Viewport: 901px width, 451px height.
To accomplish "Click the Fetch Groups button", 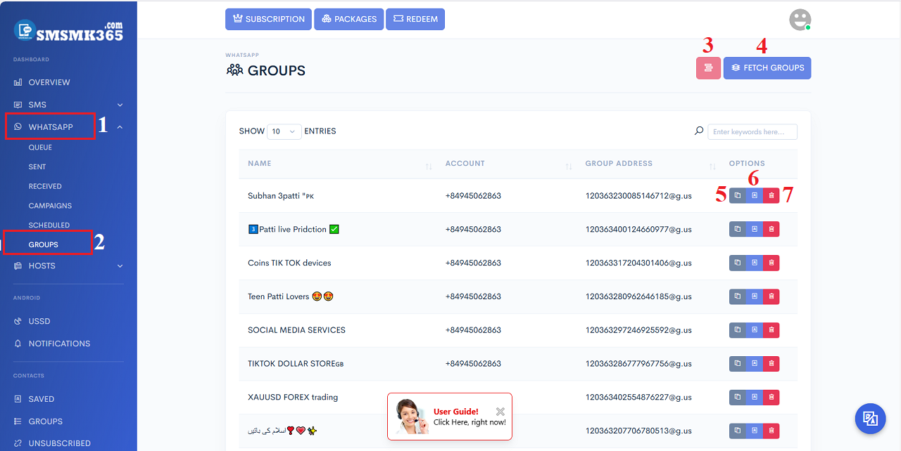I will pyautogui.click(x=767, y=68).
